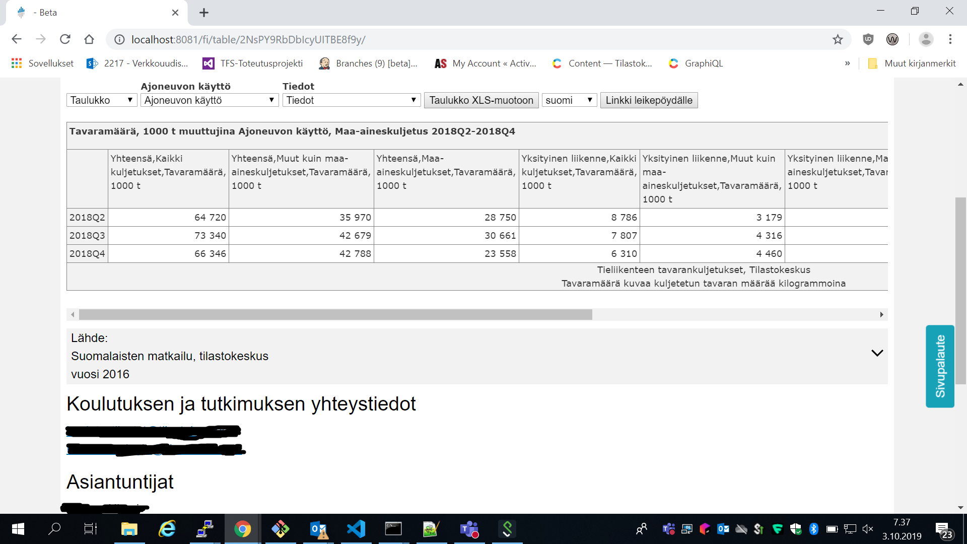The height and width of the screenshot is (544, 967).
Task: Open Visual Studio Code from the taskbar
Action: pos(356,529)
